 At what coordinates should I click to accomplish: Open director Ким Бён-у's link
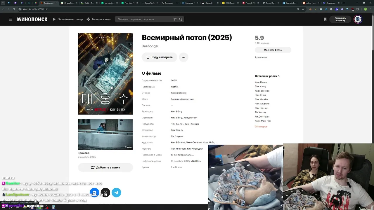tap(176, 111)
